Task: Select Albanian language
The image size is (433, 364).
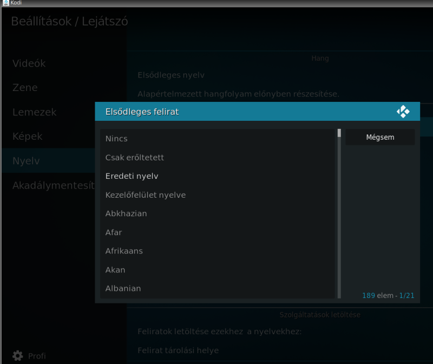Action: coord(218,288)
